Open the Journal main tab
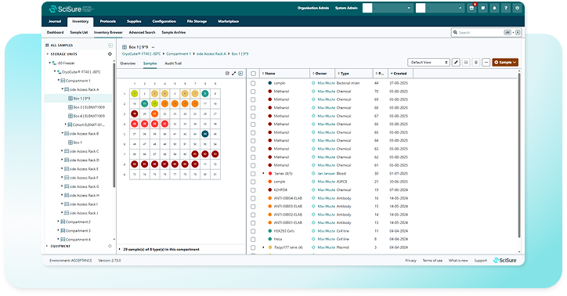Image resolution: width=567 pixels, height=296 pixels. tap(55, 21)
